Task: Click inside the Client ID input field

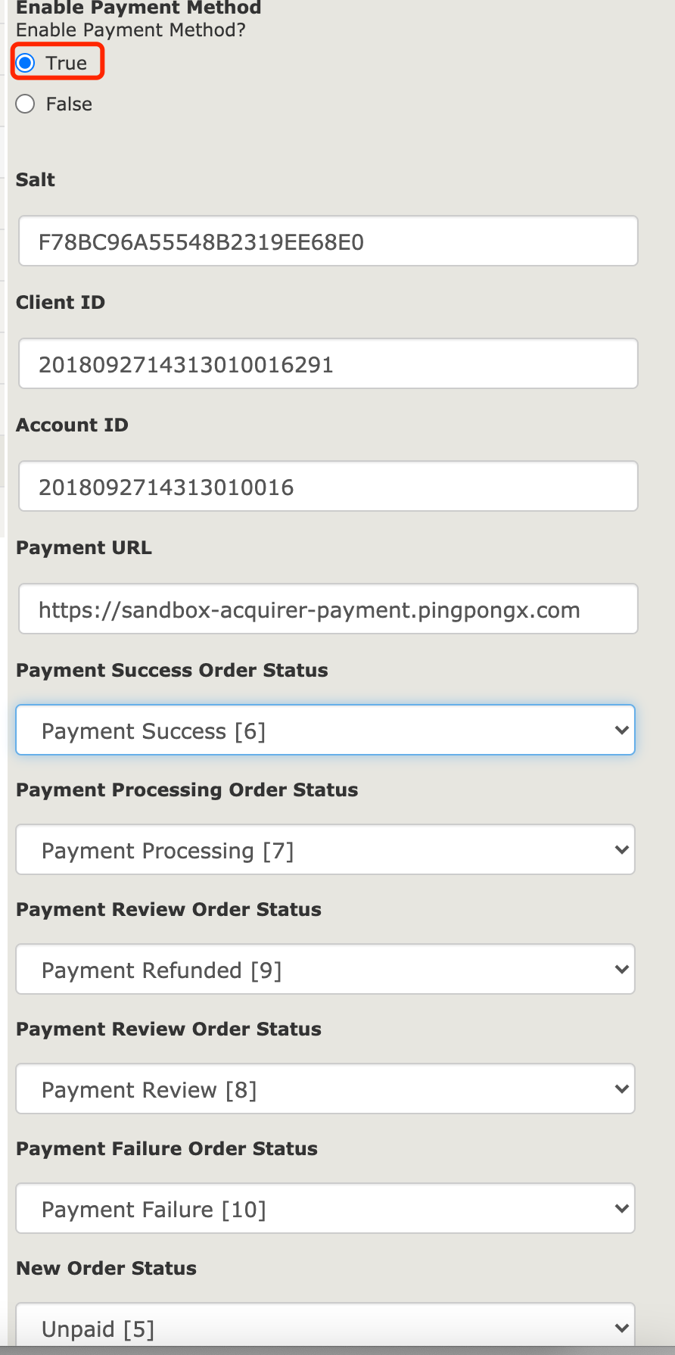Action: point(328,363)
